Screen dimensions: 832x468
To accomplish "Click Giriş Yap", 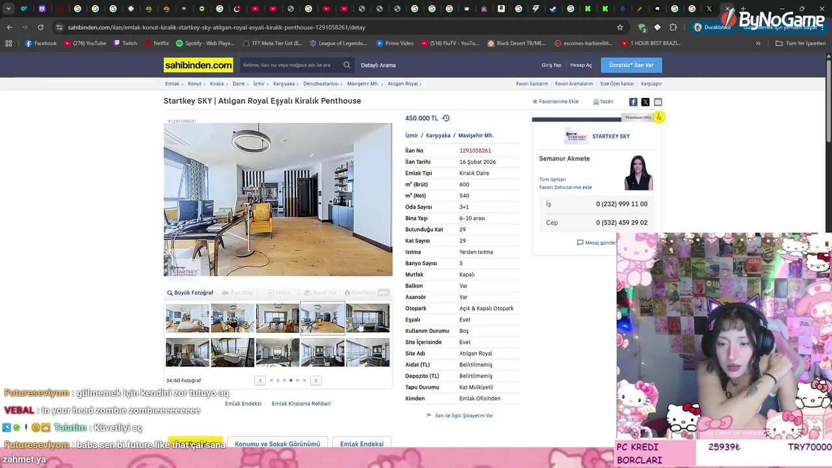I will 551,65.
